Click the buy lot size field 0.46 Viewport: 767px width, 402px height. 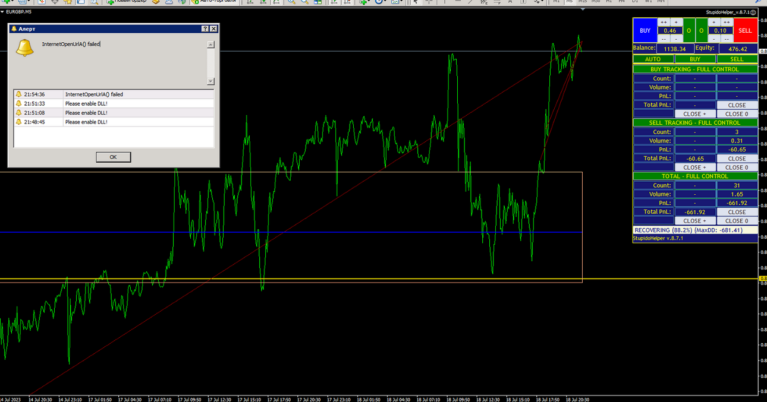670,30
